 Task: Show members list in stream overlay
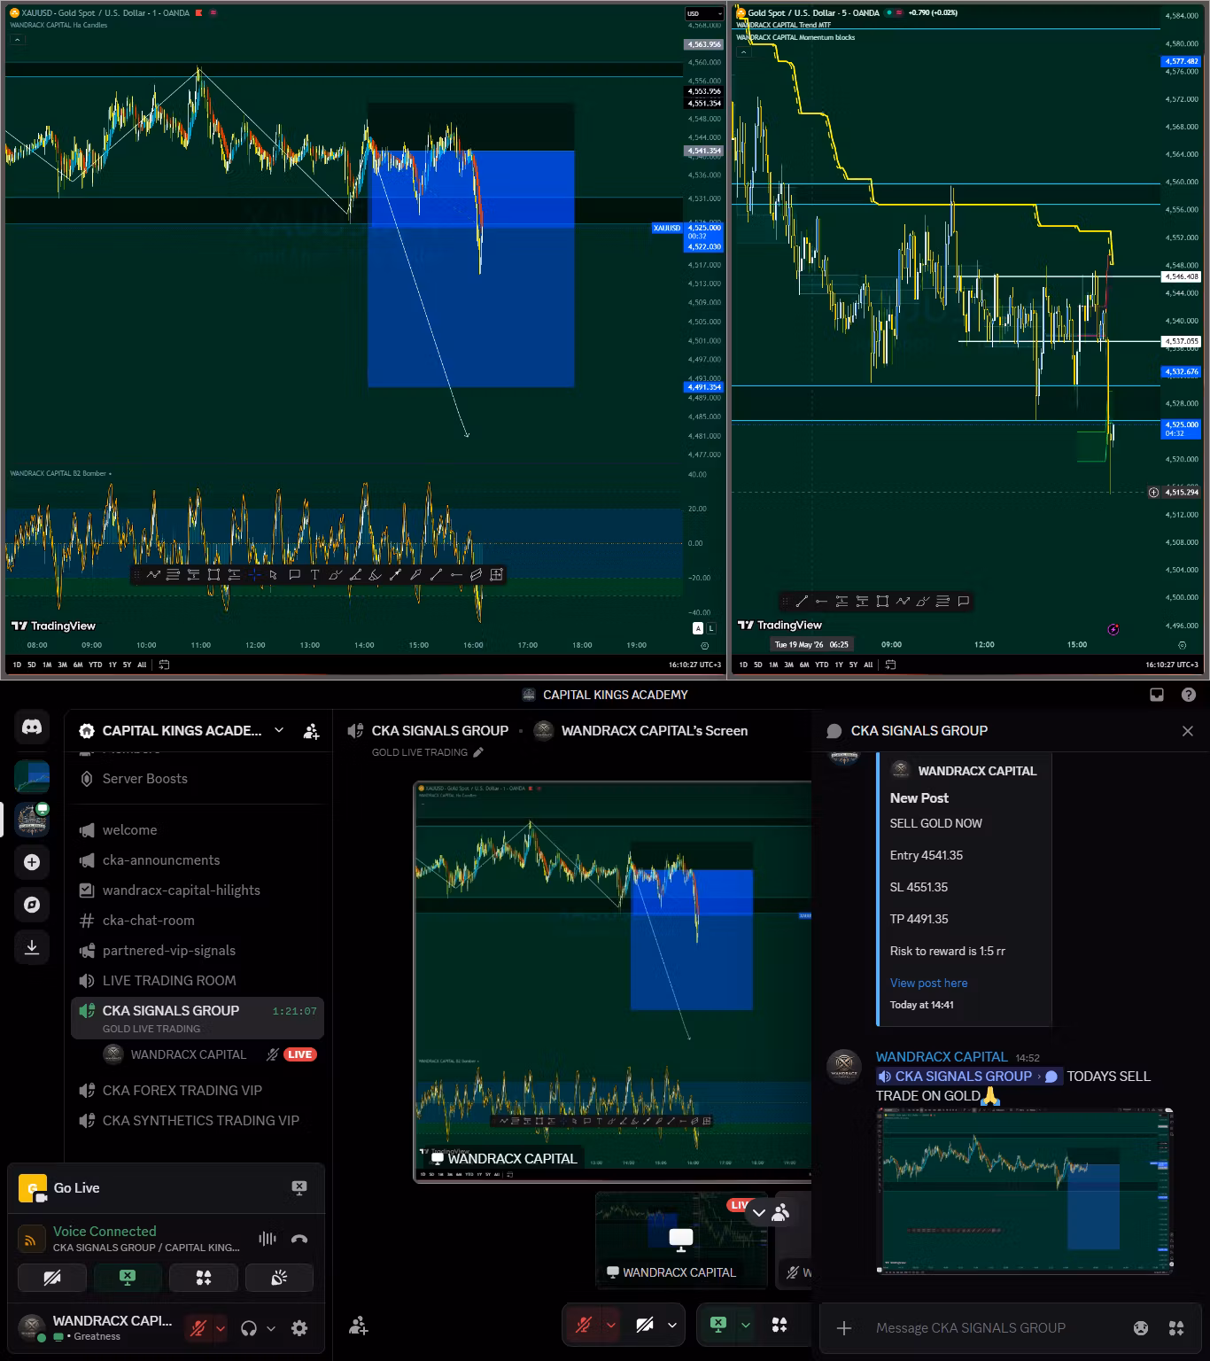[780, 1213]
